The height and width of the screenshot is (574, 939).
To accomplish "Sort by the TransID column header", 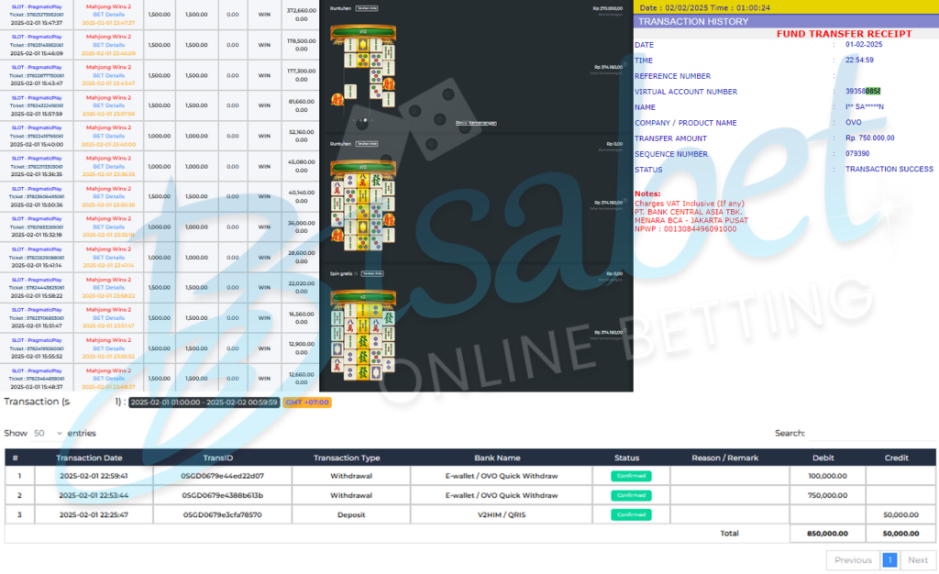I will click(x=217, y=458).
